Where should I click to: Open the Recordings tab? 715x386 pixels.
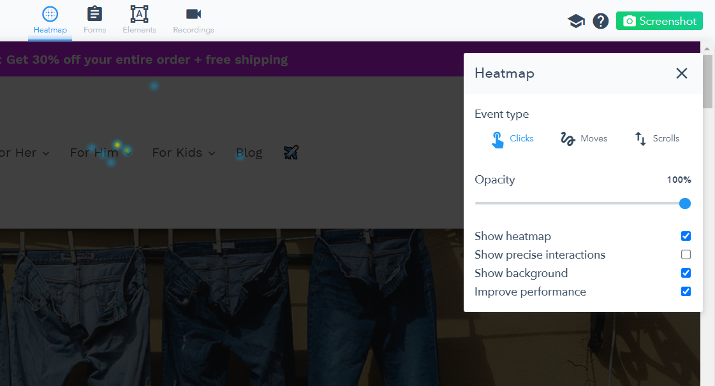click(193, 20)
